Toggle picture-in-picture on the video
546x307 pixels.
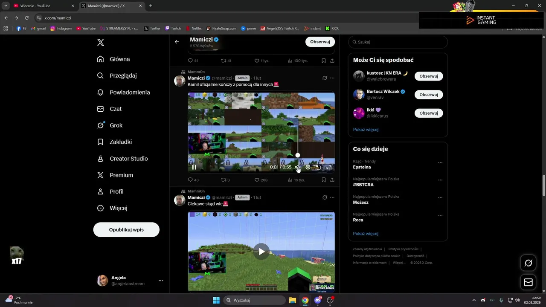point(318,167)
